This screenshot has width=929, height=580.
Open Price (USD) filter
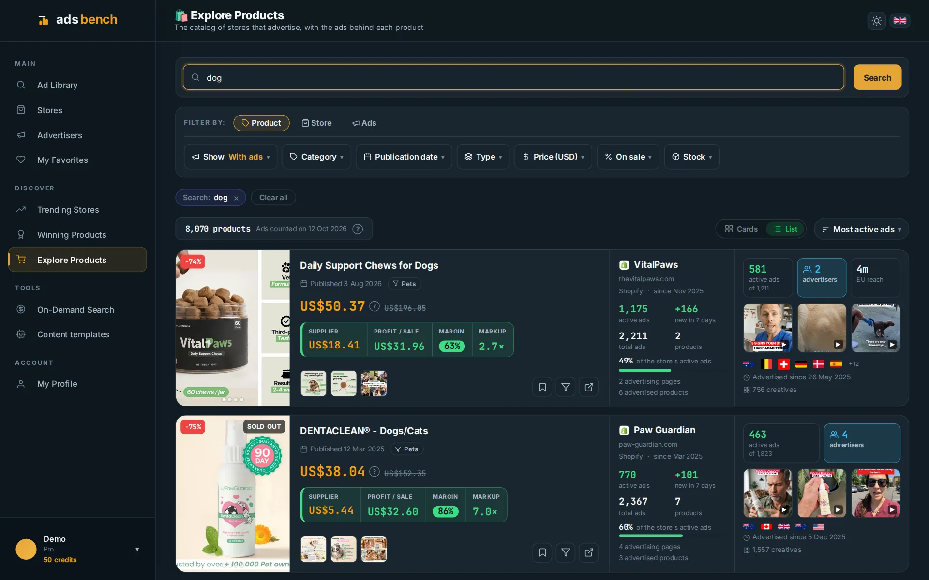tap(554, 157)
